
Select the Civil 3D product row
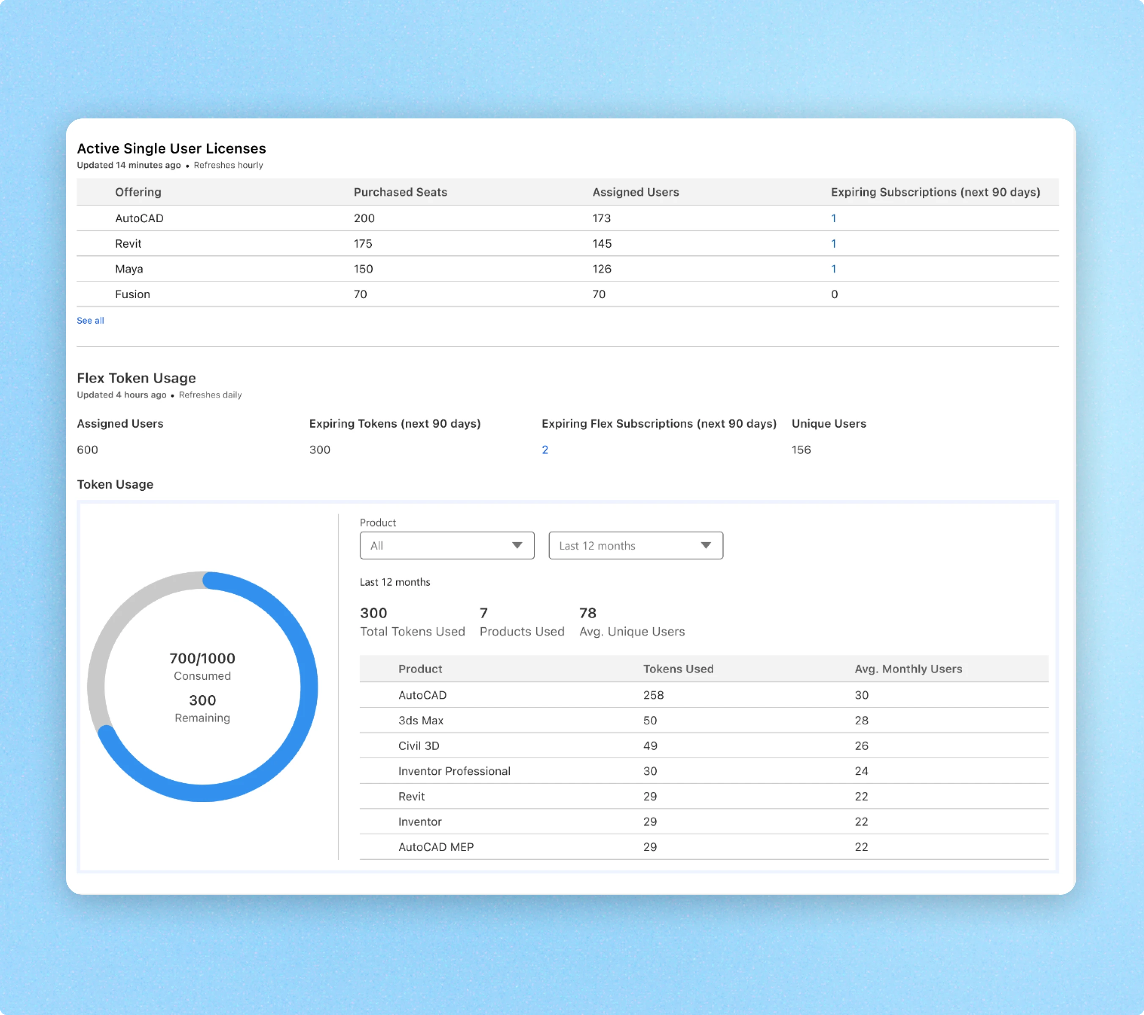pos(704,745)
